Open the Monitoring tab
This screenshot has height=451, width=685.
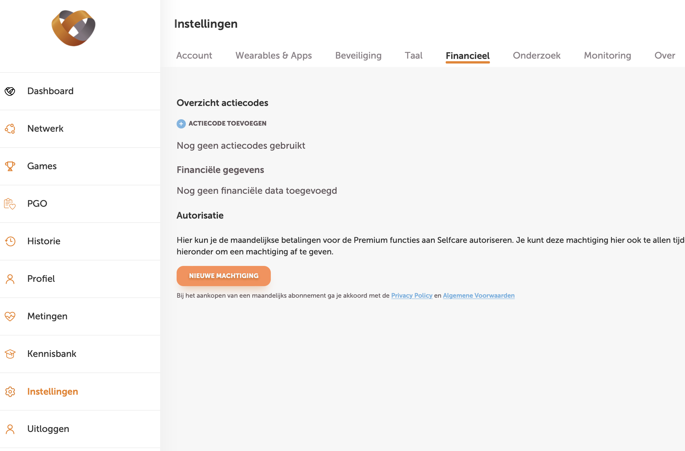(607, 55)
